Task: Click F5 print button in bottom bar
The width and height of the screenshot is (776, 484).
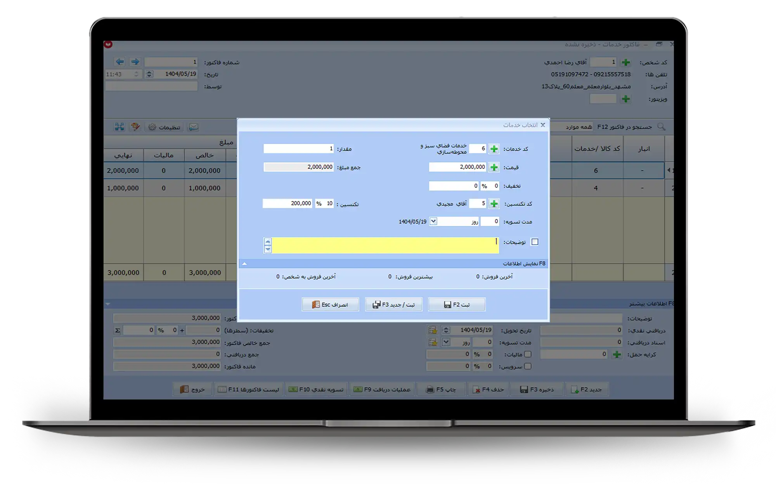Action: 441,389
